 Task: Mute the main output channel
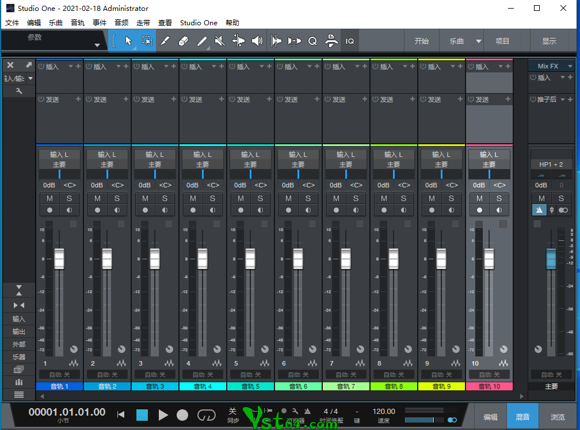(x=541, y=198)
